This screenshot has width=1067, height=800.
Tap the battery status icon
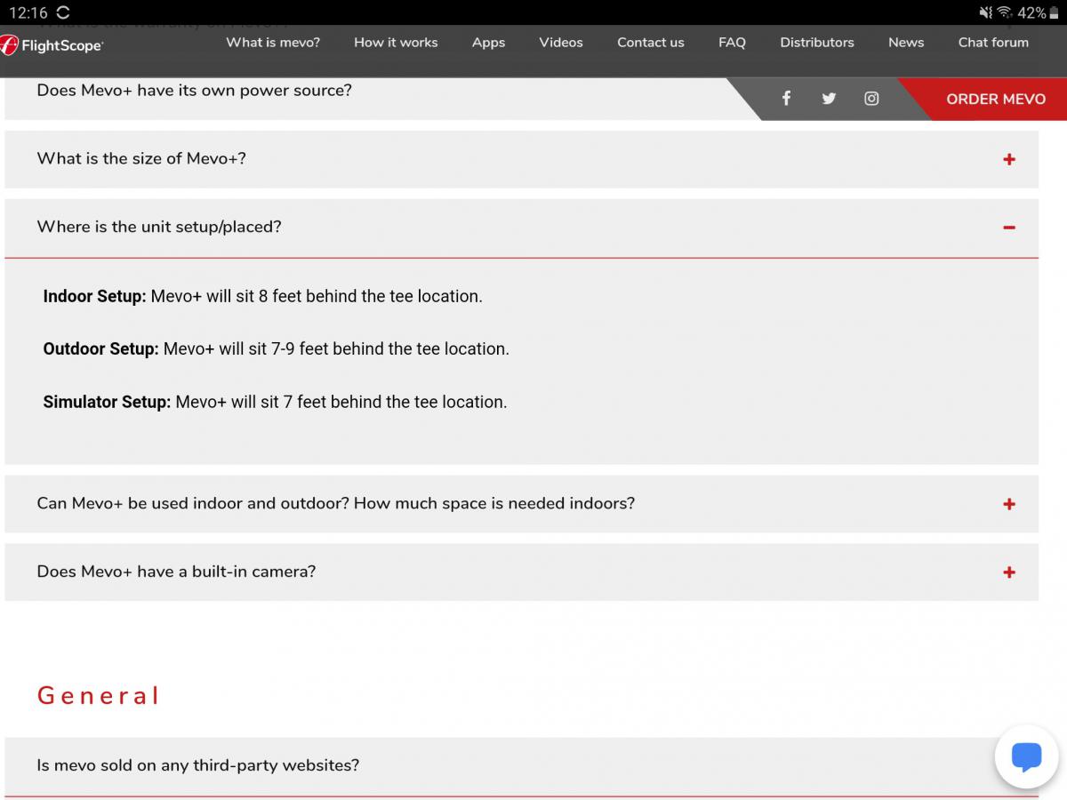click(x=1054, y=12)
